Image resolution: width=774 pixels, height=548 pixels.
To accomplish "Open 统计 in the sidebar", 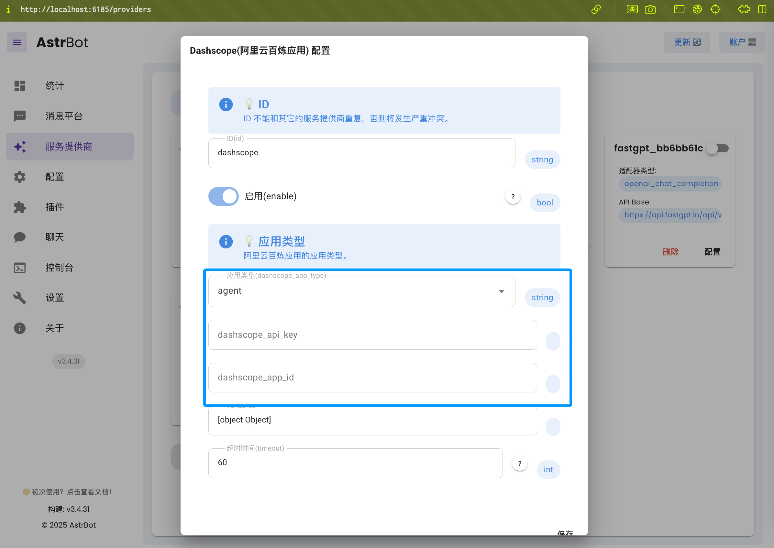I will click(x=70, y=86).
